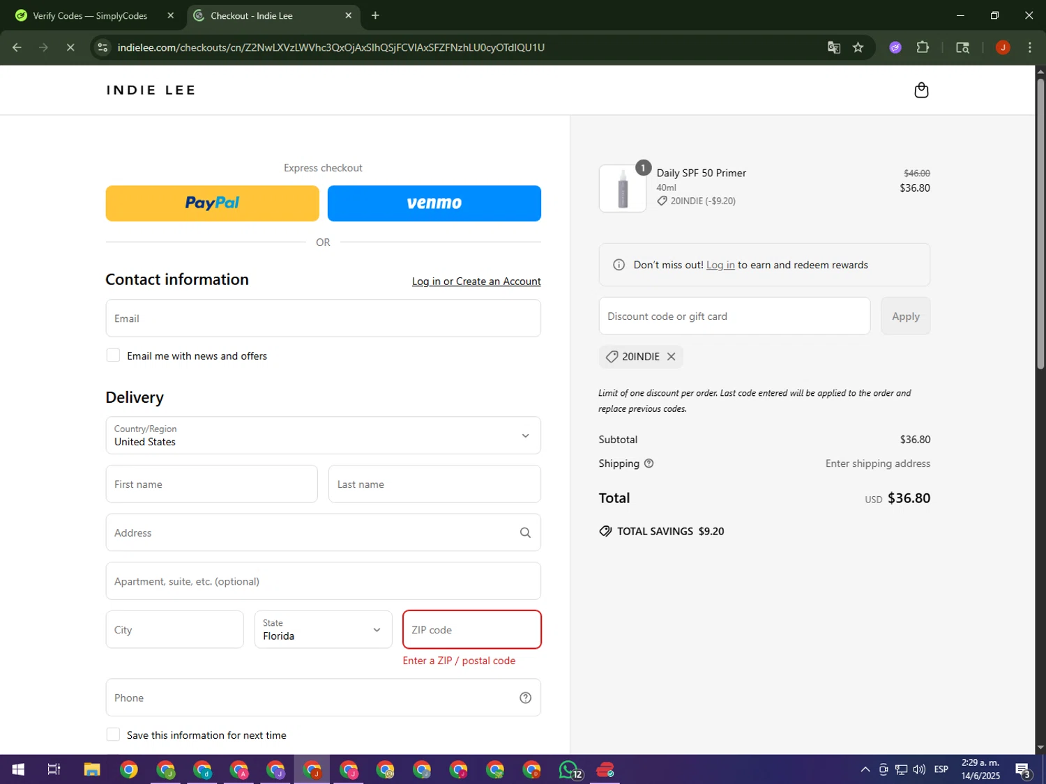
Task: Click the ESP language indicator
Action: pyautogui.click(x=941, y=769)
